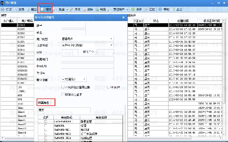Toggle the UU用户 checkbox
228x142 pixels.
[x=108, y=87]
